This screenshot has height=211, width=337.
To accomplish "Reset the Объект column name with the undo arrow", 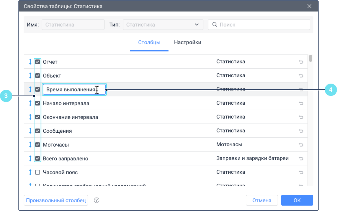I will click(301, 76).
